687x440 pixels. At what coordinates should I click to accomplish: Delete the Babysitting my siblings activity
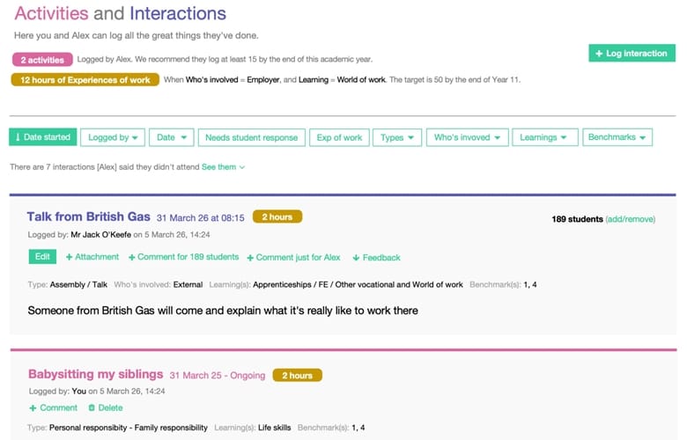tap(106, 408)
